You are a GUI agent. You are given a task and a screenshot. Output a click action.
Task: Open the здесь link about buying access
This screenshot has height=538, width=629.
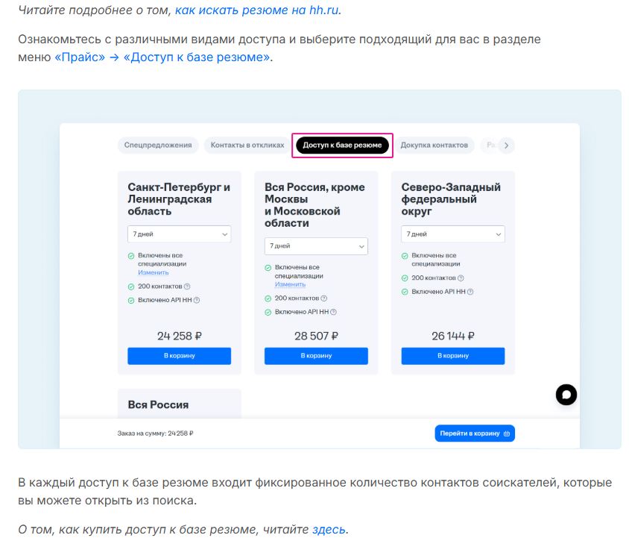pos(329,529)
